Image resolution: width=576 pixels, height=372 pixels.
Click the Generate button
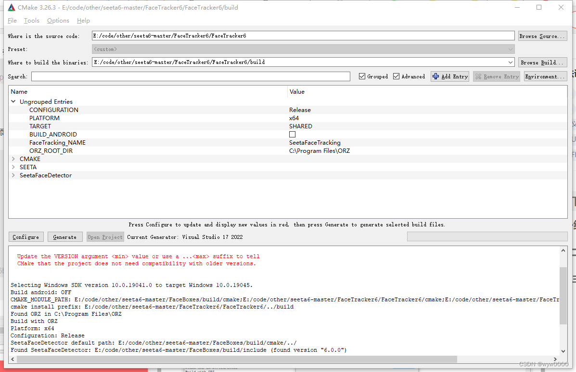65,237
